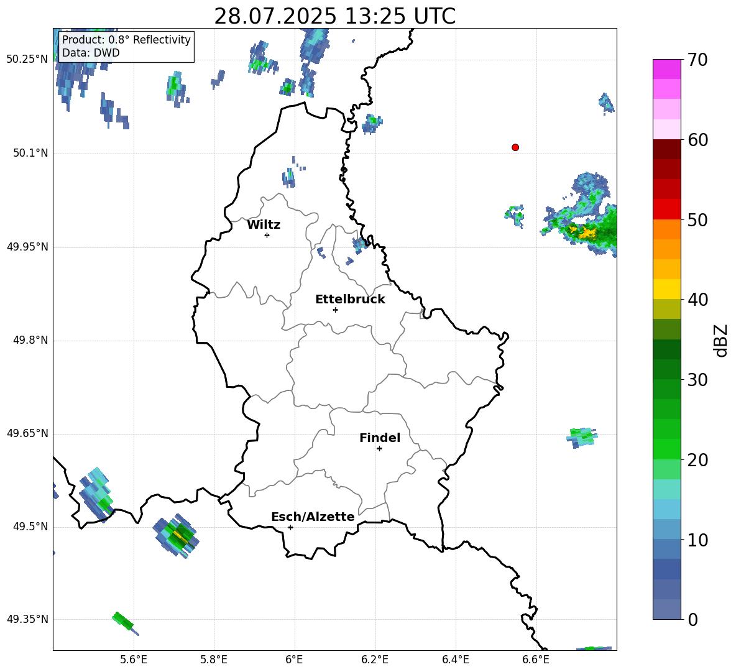Click the bright red colorbar swatch near 50
The height and width of the screenshot is (672, 736).
pos(666,209)
